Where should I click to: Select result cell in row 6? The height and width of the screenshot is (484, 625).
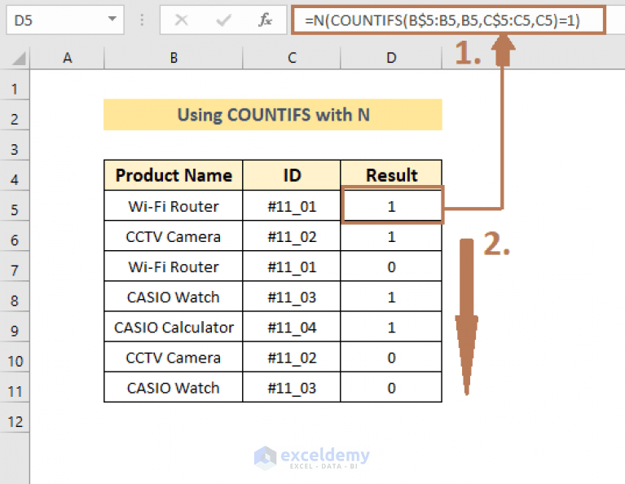tap(391, 236)
